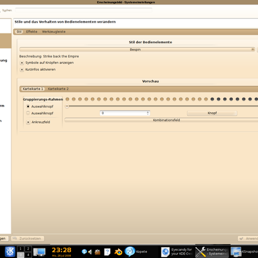Click the question mark document tray icon

(x=107, y=252)
